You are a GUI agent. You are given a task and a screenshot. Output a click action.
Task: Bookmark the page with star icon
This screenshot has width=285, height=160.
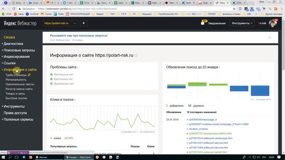(x=234, y=9)
